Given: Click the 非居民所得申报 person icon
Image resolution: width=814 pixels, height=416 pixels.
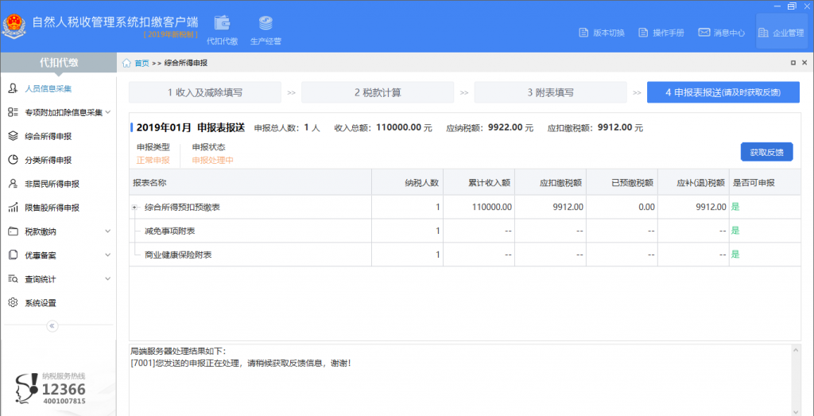Looking at the screenshot, I should click(x=14, y=184).
